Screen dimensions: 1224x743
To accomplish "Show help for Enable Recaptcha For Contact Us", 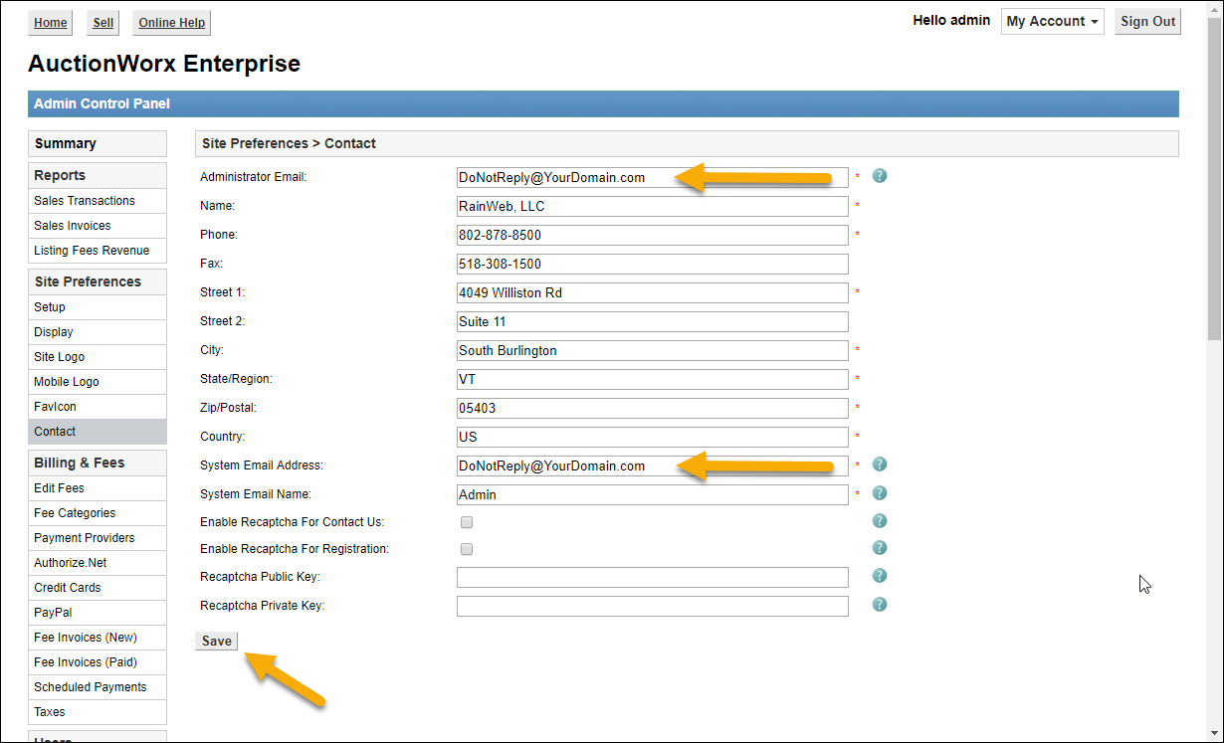I will tap(880, 521).
